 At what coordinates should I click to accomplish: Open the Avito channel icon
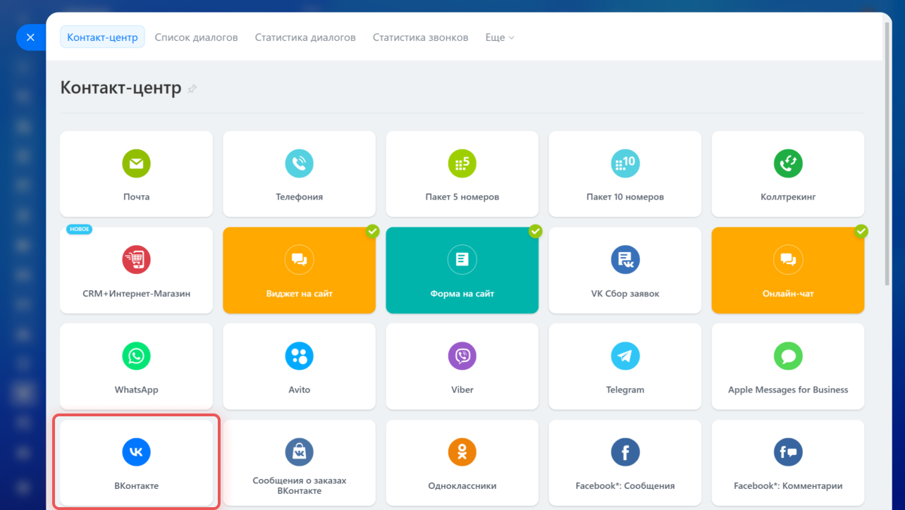(x=300, y=356)
